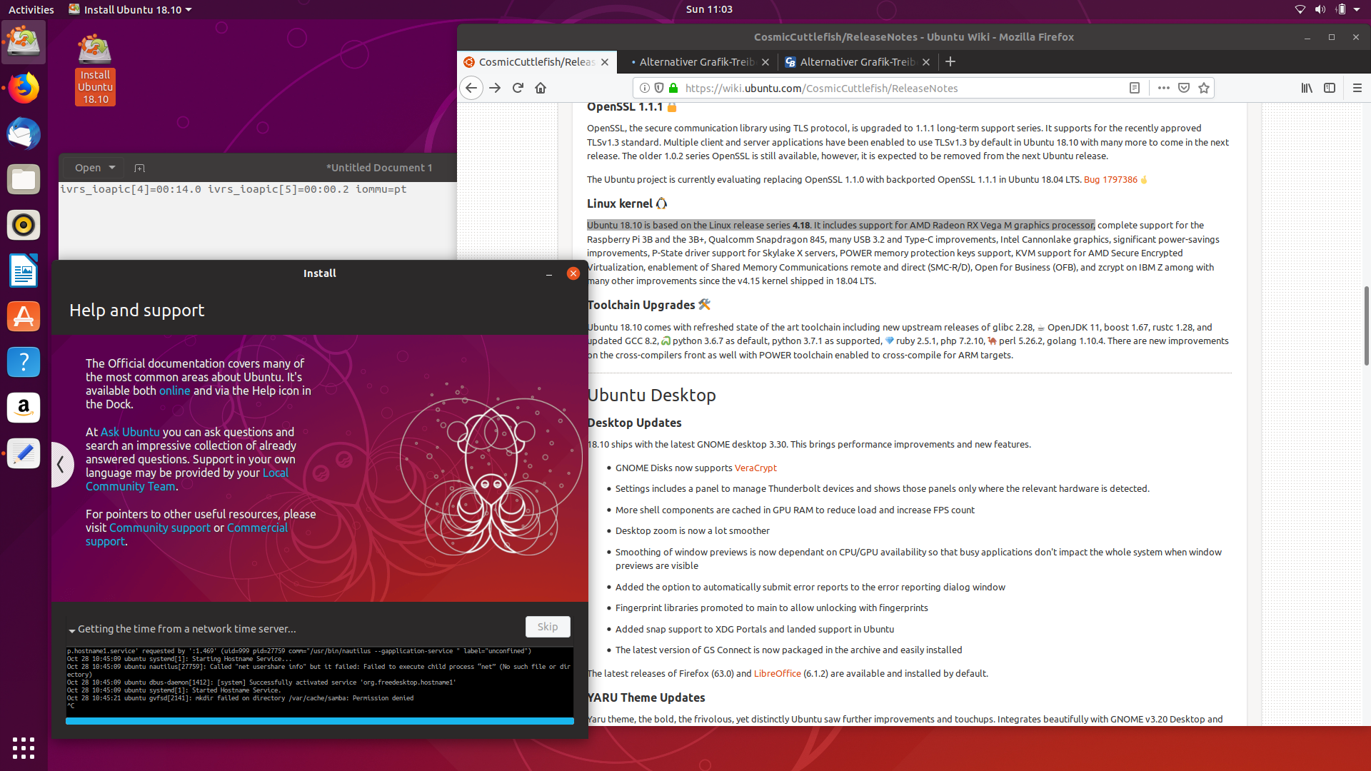Image resolution: width=1371 pixels, height=771 pixels.
Task: Collapse the installer log details expander
Action: point(72,630)
